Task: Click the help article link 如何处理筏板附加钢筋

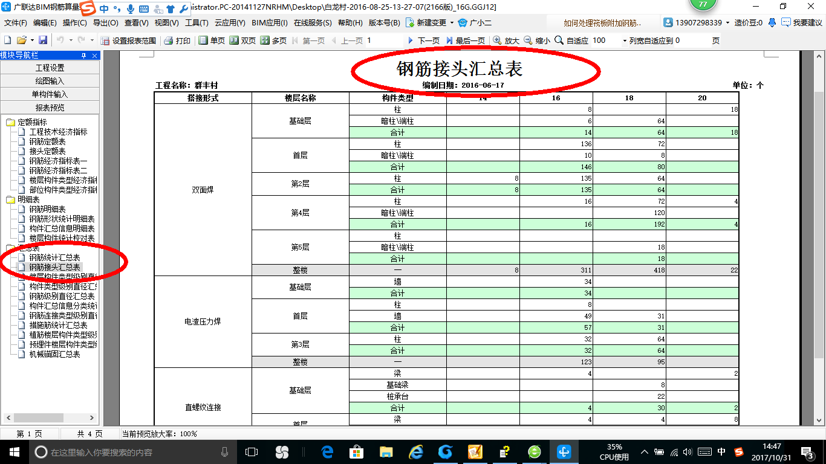Action: coord(602,22)
